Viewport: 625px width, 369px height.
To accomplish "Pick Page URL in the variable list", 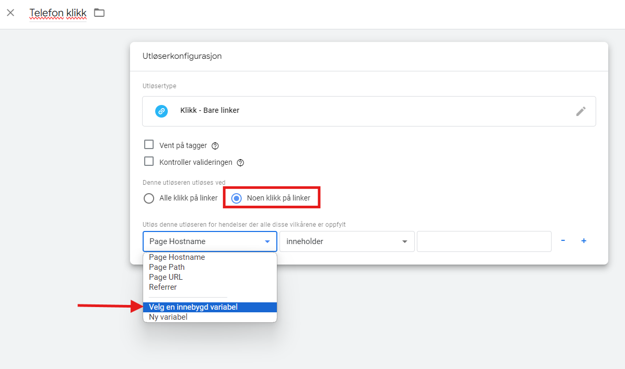I will [x=166, y=277].
